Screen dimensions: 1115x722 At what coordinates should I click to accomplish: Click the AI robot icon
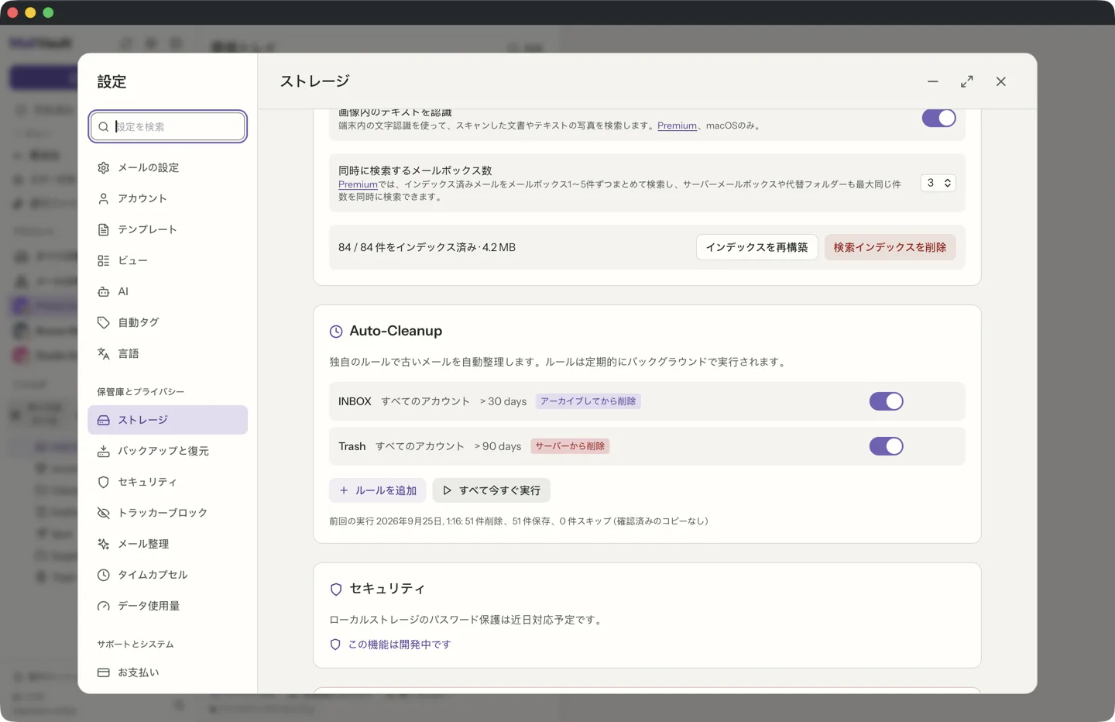tap(104, 291)
